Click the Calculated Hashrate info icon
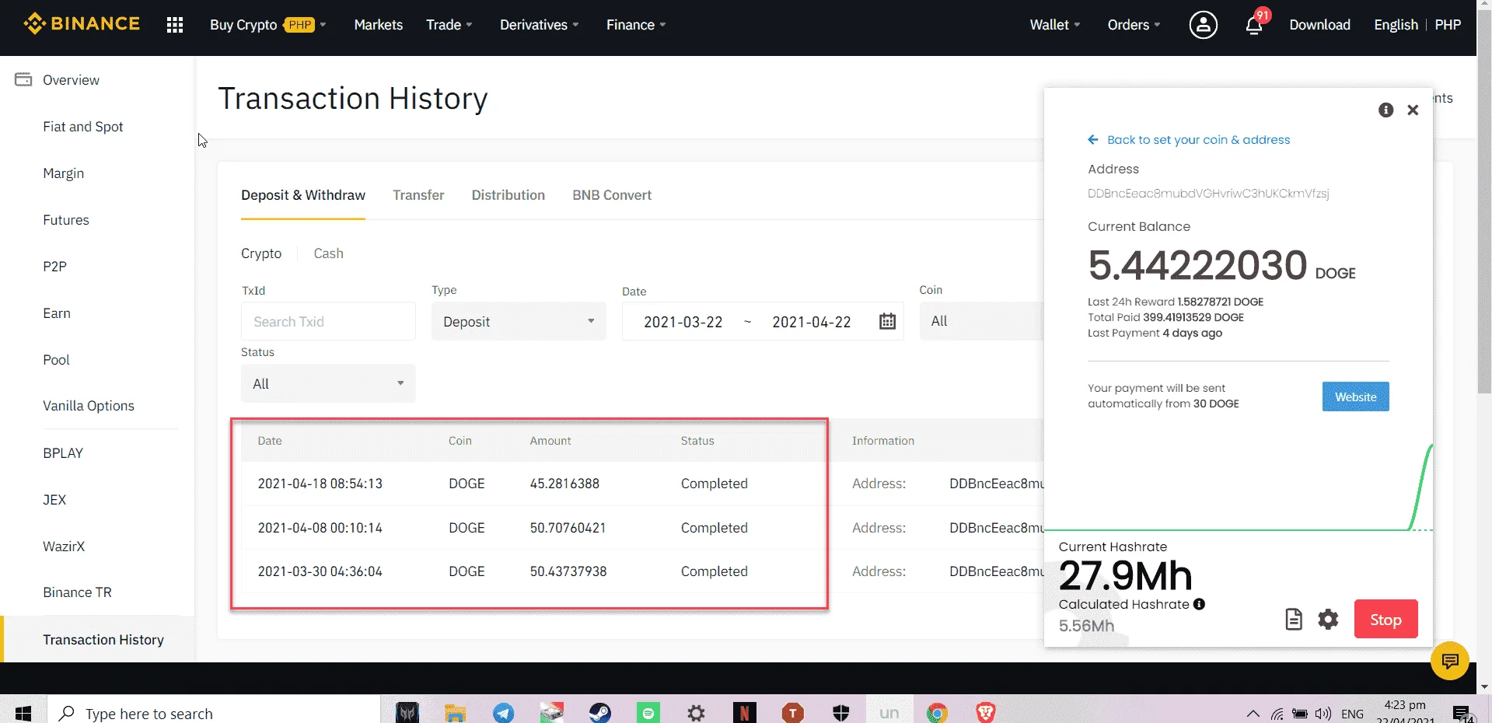Viewport: 1492px width, 723px height. coord(1199,604)
